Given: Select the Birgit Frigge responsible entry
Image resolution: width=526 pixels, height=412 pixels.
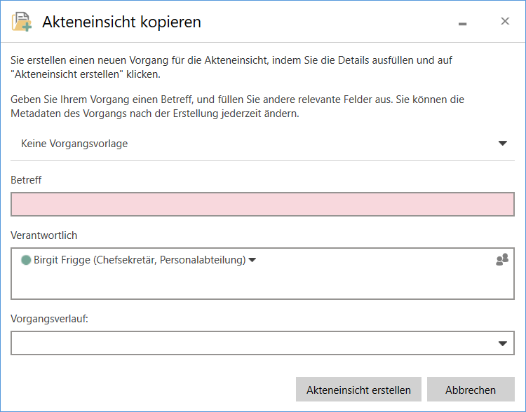Looking at the screenshot, I should 139,260.
